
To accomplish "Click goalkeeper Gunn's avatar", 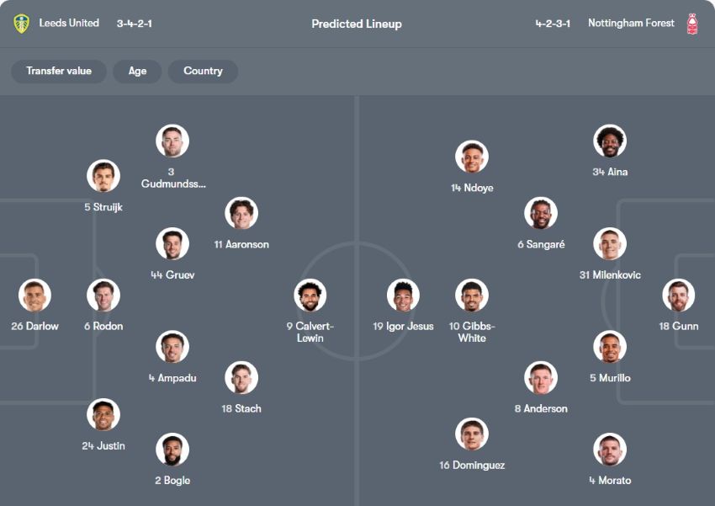I will click(678, 296).
